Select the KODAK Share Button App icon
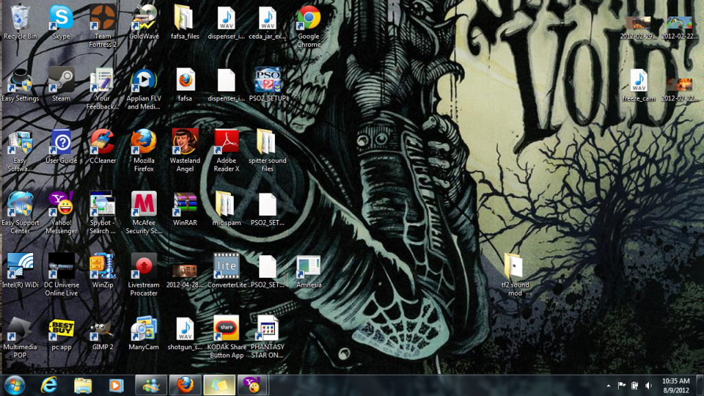 pos(226,337)
